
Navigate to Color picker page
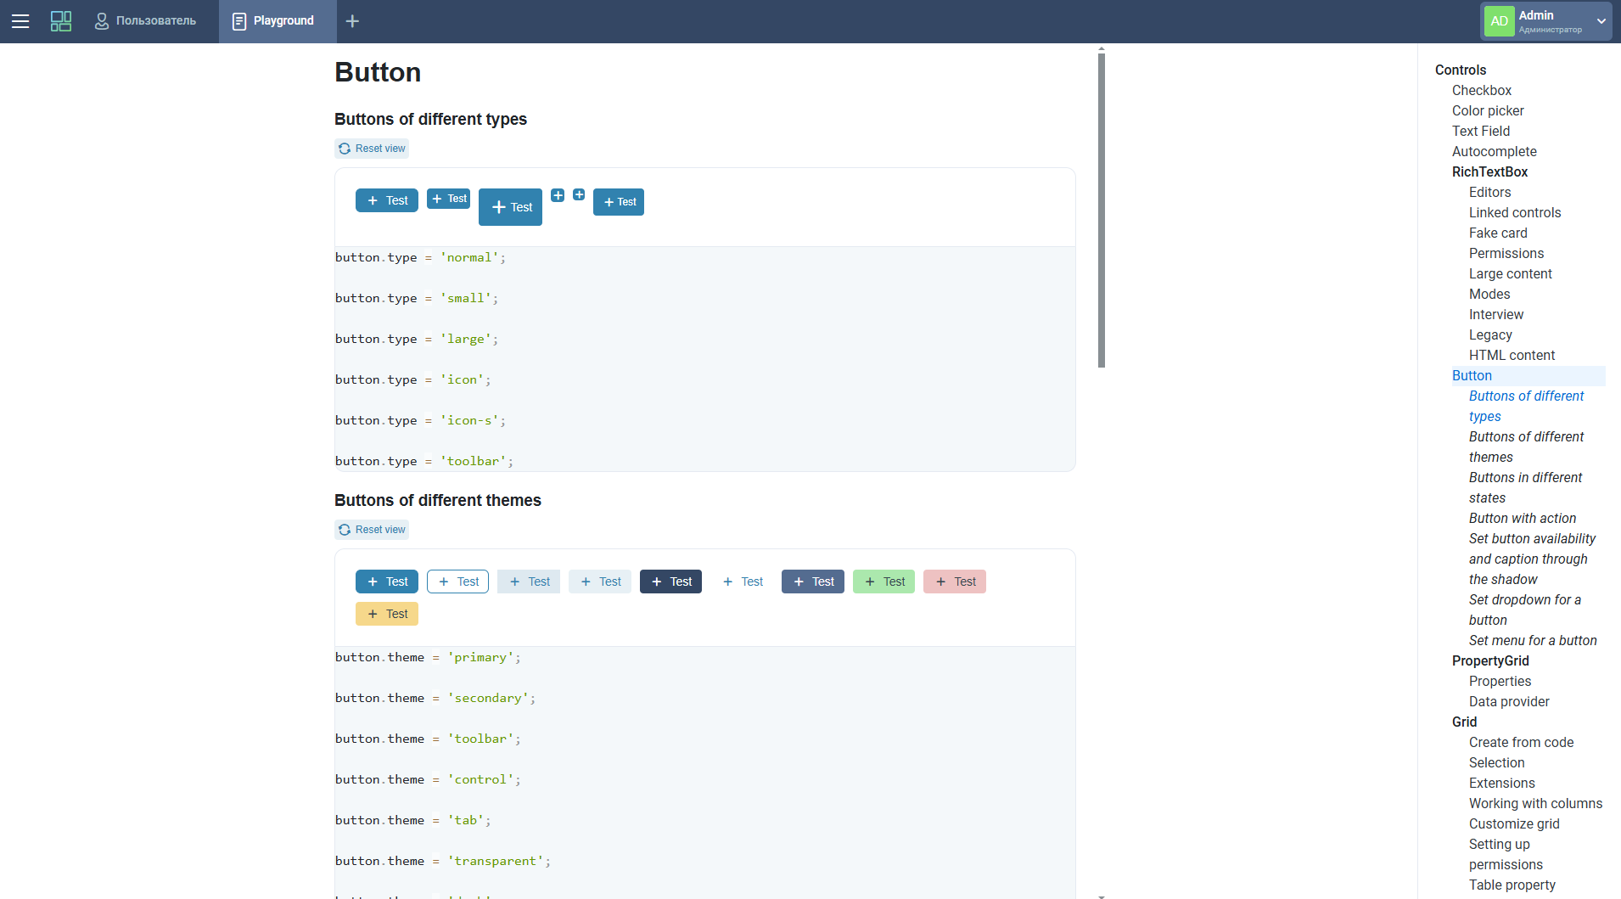pyautogui.click(x=1487, y=110)
